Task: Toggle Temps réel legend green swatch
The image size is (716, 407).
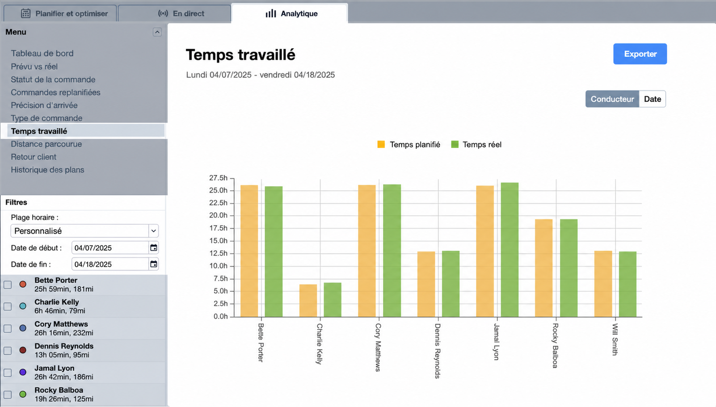Action: [x=455, y=144]
